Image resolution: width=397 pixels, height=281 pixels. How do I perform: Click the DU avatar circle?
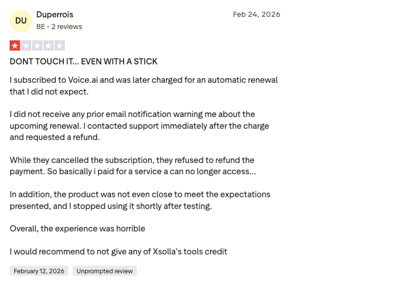tap(21, 21)
